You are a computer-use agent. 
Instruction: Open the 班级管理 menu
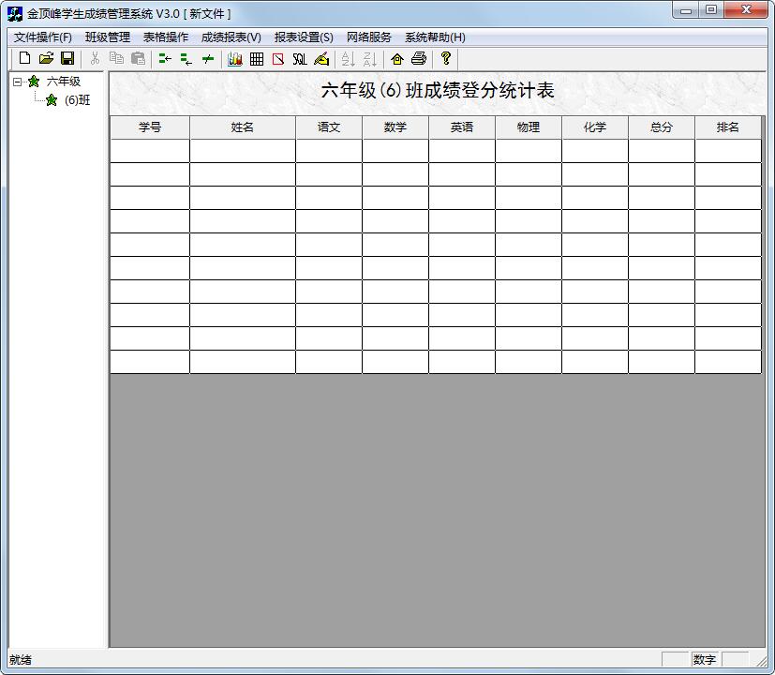pyautogui.click(x=107, y=37)
